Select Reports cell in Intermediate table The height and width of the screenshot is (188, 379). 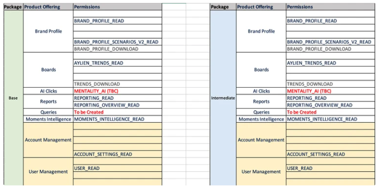[261, 101]
